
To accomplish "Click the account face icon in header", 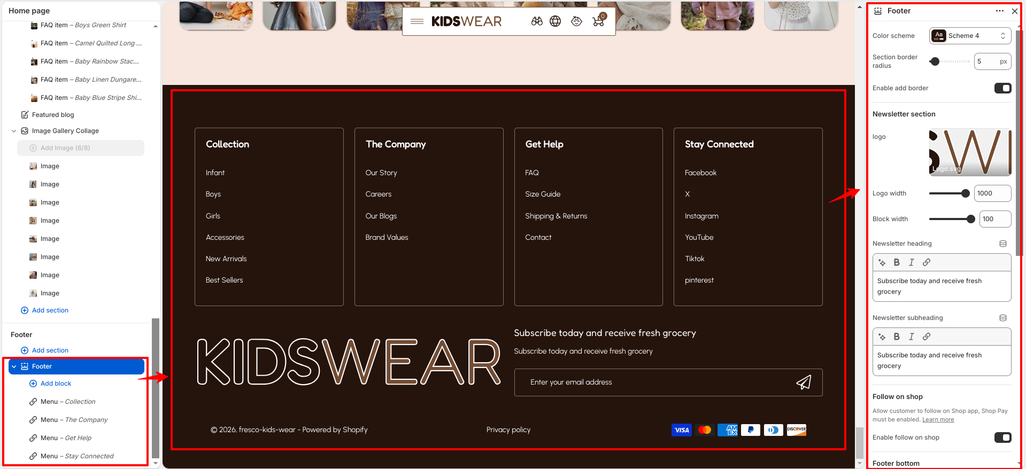I will (576, 21).
